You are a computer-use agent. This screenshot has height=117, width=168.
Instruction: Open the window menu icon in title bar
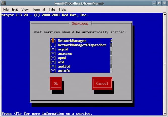[4, 3]
